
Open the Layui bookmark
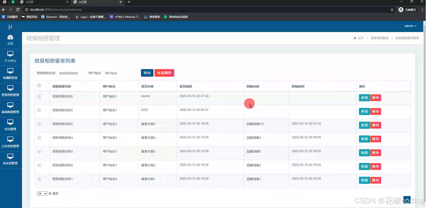point(91,17)
